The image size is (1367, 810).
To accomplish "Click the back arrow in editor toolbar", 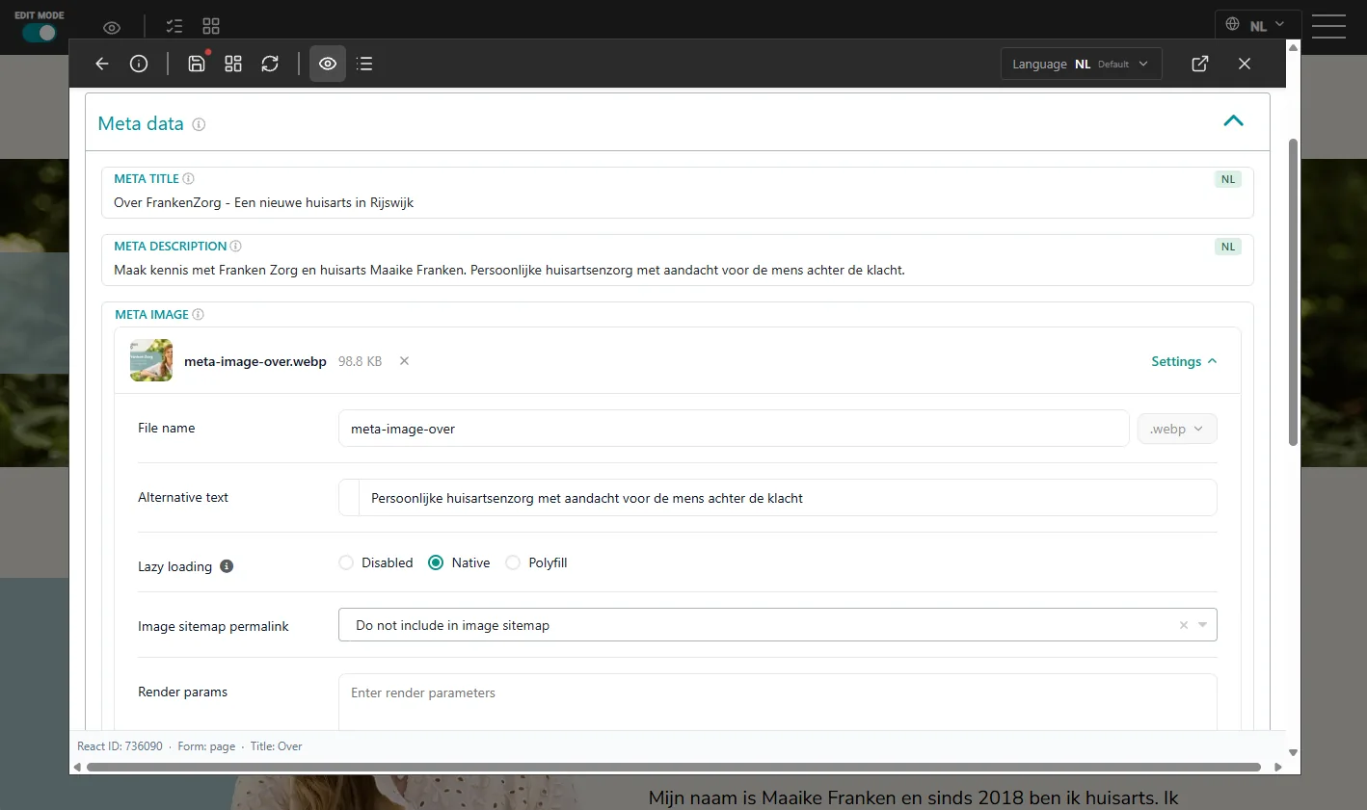I will click(102, 64).
